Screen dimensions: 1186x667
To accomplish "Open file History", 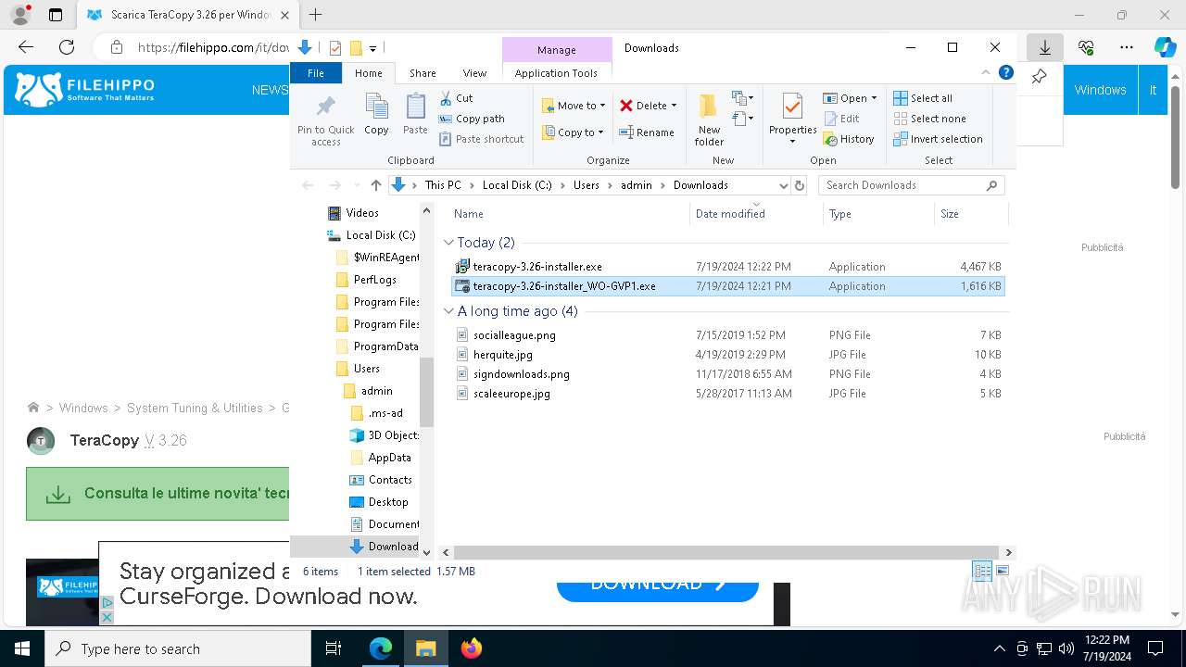I will pyautogui.click(x=848, y=139).
